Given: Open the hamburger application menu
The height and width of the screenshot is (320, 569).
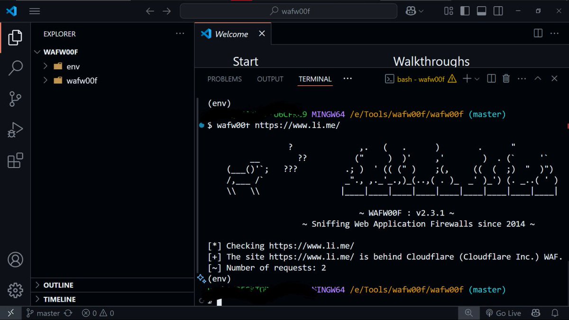Looking at the screenshot, I should tap(35, 11).
